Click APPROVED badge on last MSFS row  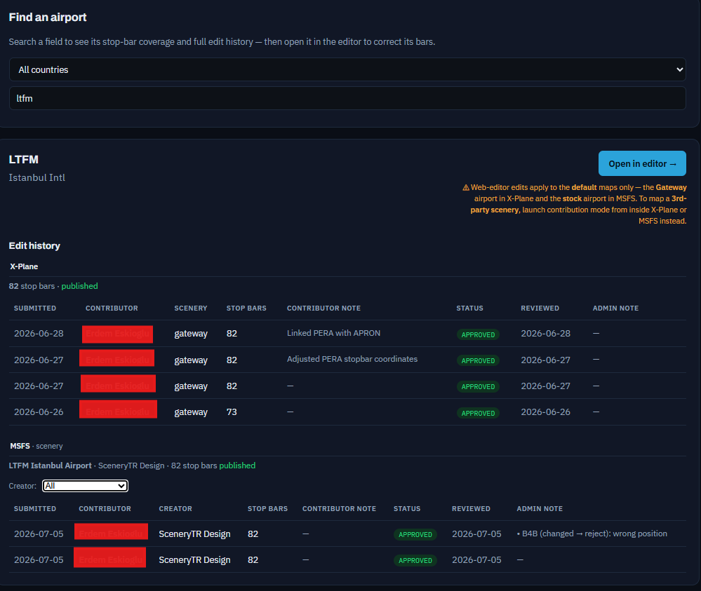point(415,560)
